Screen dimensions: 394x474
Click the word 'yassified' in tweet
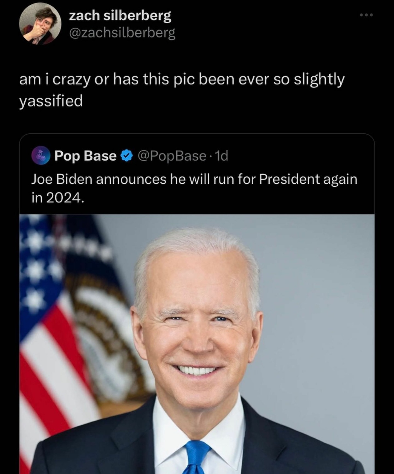coord(51,101)
